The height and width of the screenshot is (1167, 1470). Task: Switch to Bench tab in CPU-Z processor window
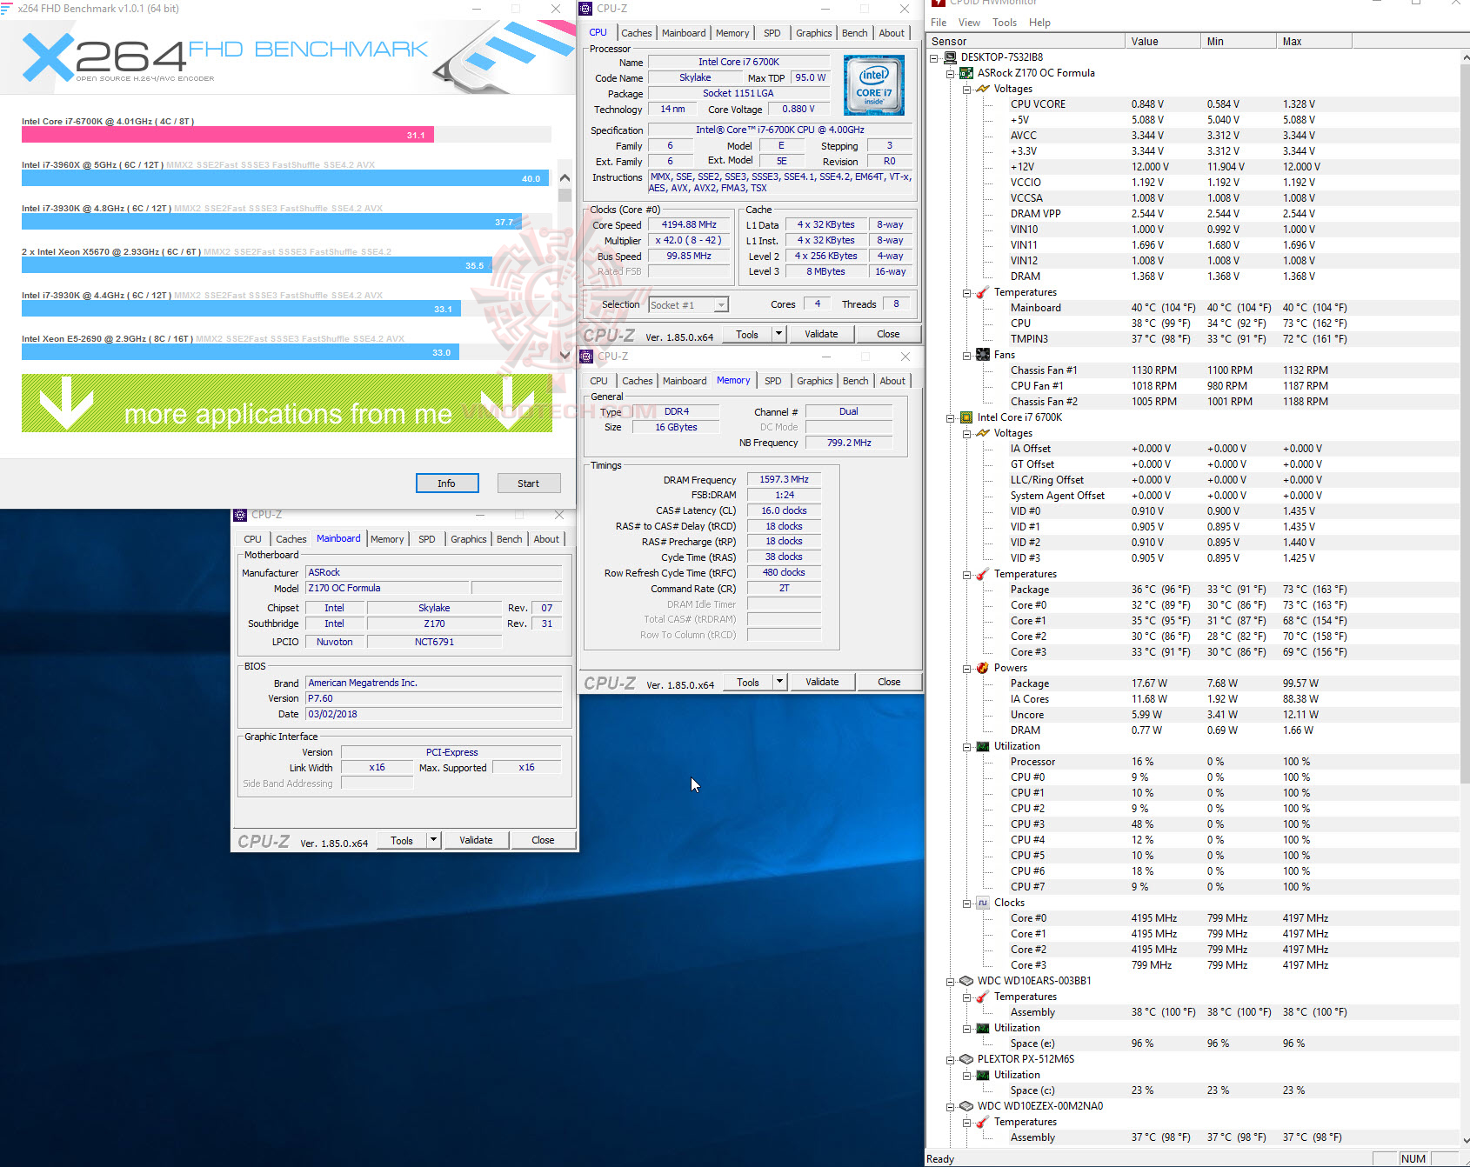coord(855,33)
